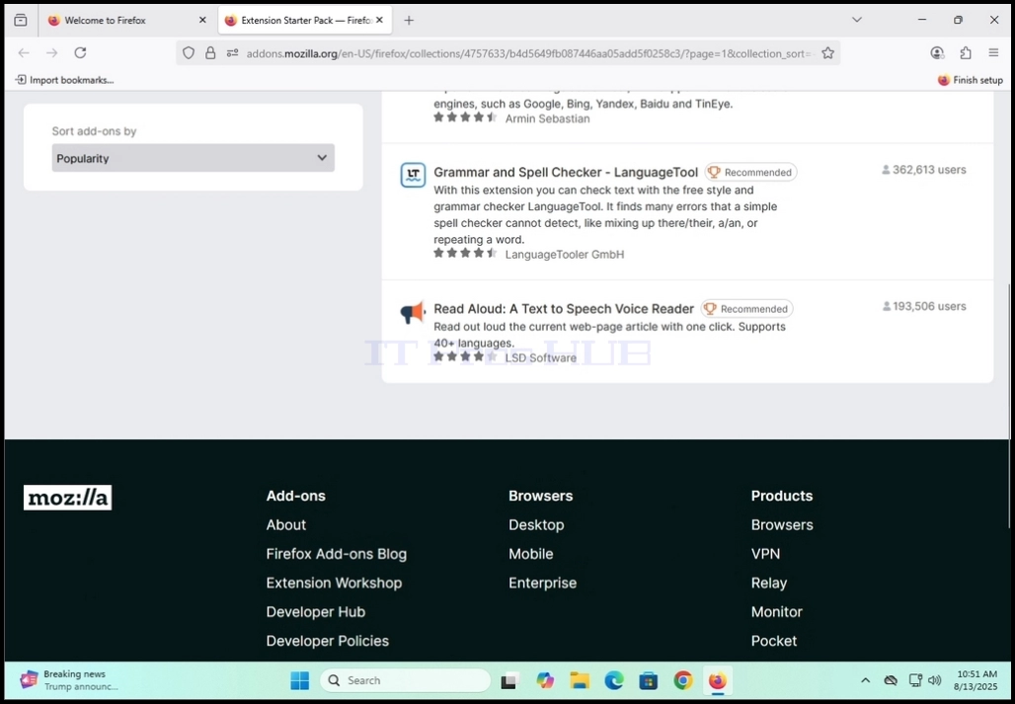Image resolution: width=1015 pixels, height=704 pixels.
Task: Open the Windows Start menu
Action: (x=300, y=680)
